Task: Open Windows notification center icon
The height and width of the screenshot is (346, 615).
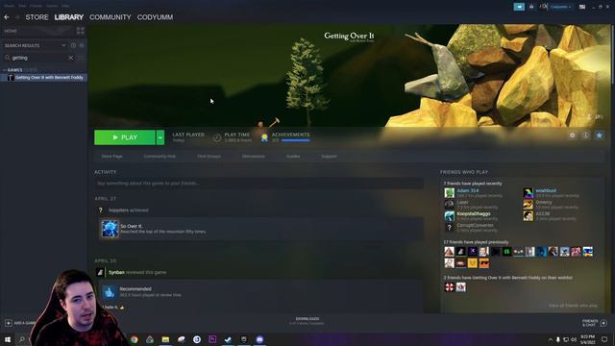Action: click(x=604, y=339)
